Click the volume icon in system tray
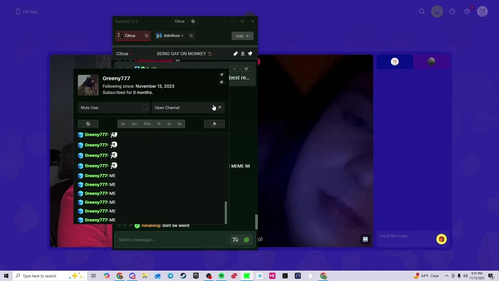Image resolution: width=499 pixels, height=281 pixels. click(465, 276)
